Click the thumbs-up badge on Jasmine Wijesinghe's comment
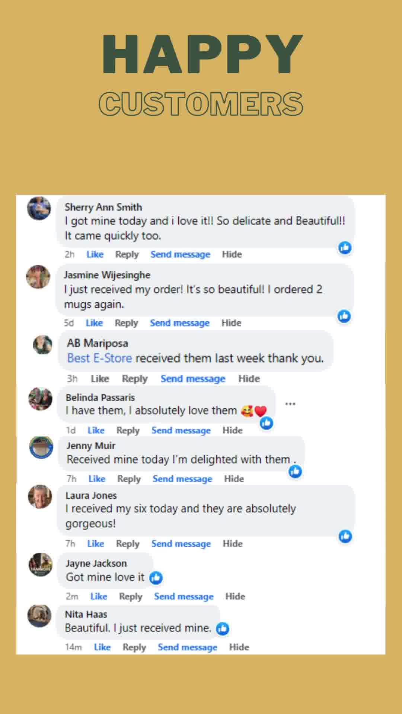Viewport: 402px width, 714px height. click(x=344, y=316)
